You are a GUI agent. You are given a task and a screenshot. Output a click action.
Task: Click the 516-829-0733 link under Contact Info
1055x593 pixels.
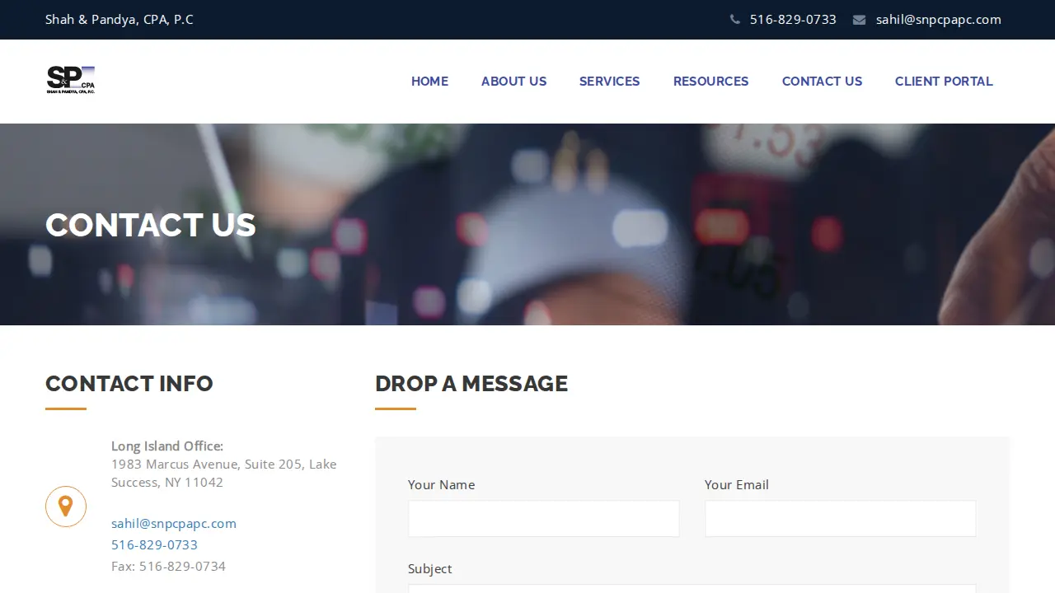tap(155, 545)
